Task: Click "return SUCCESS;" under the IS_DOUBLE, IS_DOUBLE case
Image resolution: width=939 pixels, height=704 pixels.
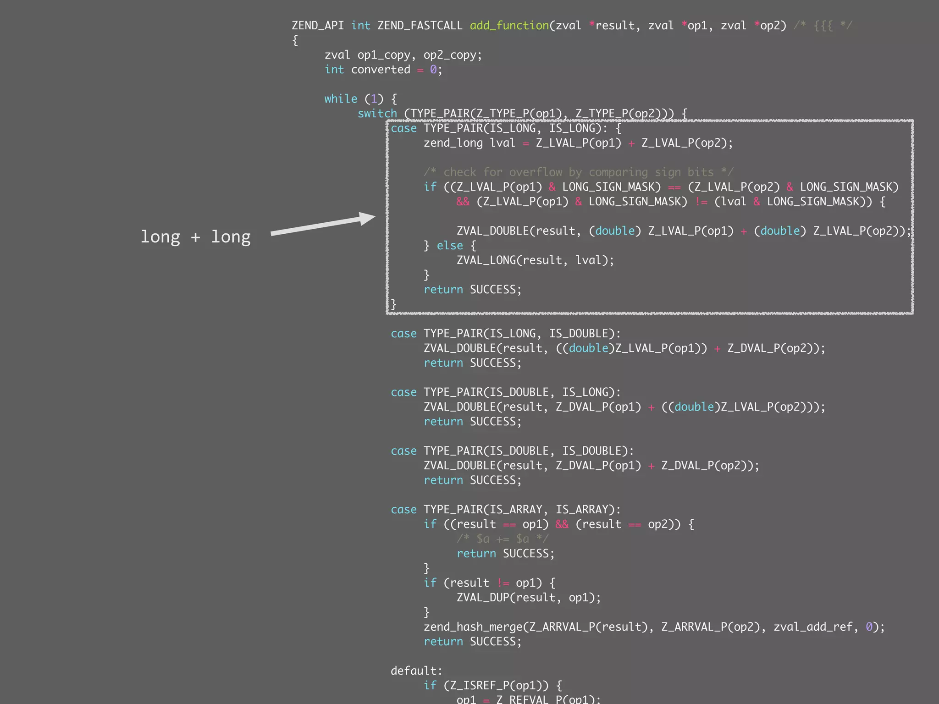Action: coord(473,480)
